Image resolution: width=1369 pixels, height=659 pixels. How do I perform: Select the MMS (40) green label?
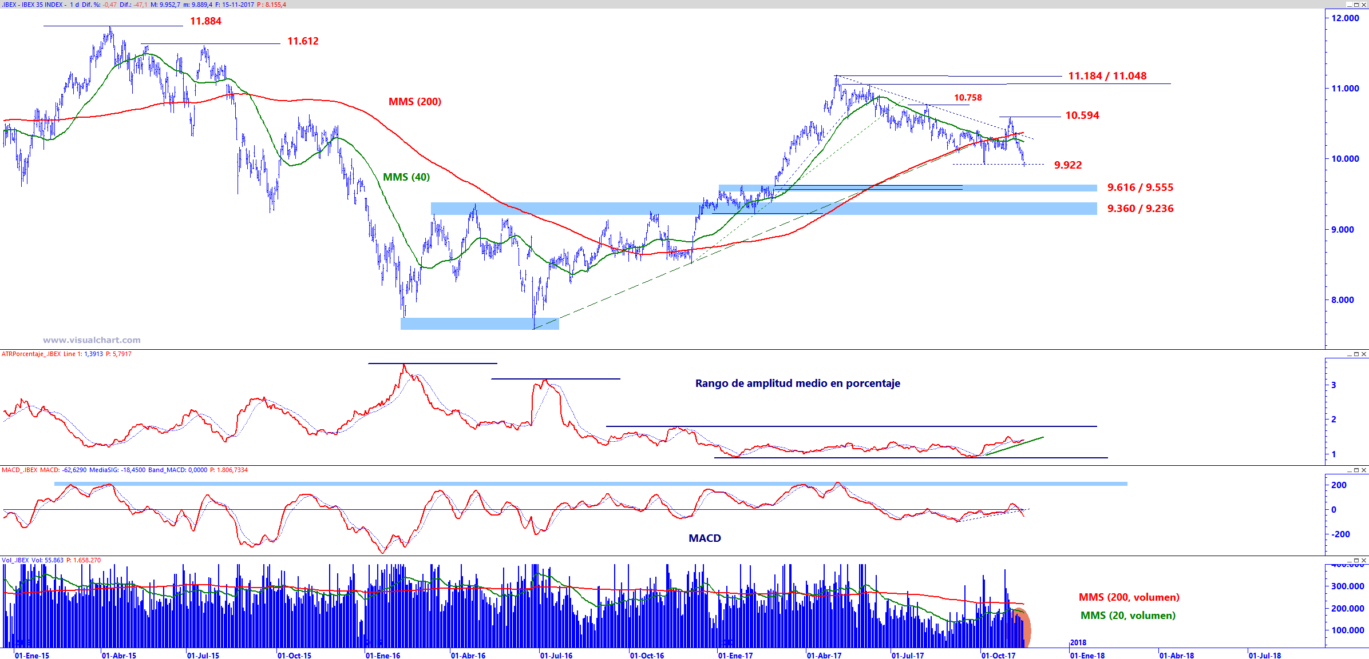click(406, 177)
